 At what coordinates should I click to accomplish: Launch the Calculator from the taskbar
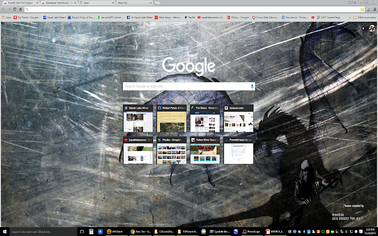click(91, 232)
